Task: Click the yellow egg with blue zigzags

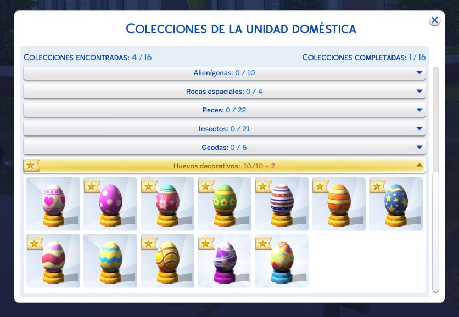Action: 110,260
